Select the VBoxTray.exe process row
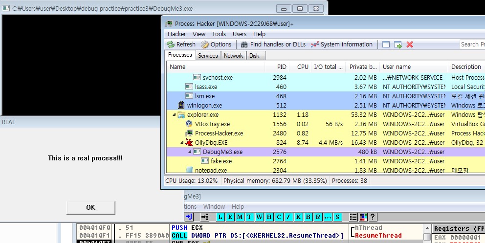 [326, 124]
